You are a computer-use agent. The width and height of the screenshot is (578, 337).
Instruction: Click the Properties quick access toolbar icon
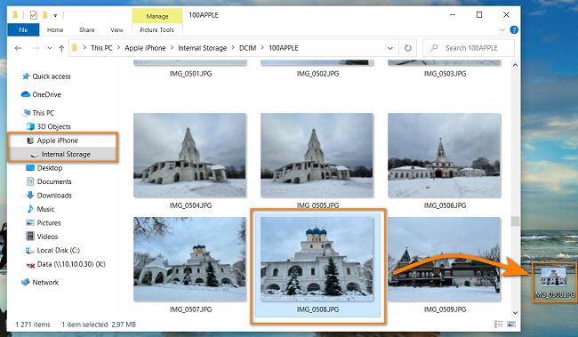[x=34, y=15]
